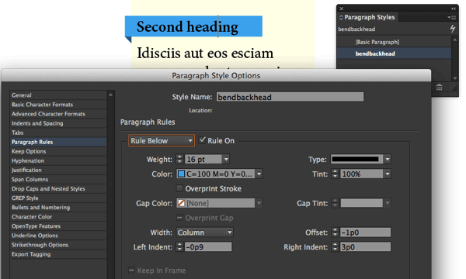The width and height of the screenshot is (466, 279).
Task: Click the category list scroll up arrow
Action: coord(110,95)
